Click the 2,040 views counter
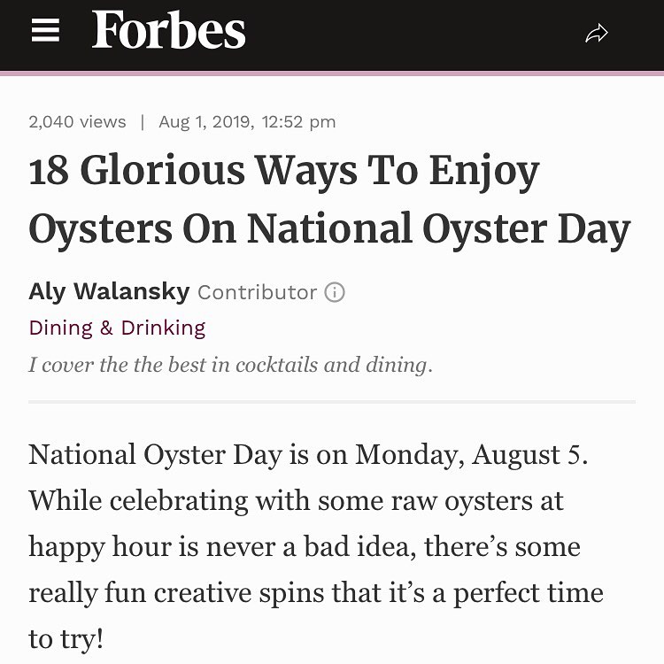Viewport: 664px width, 664px height. (x=77, y=122)
